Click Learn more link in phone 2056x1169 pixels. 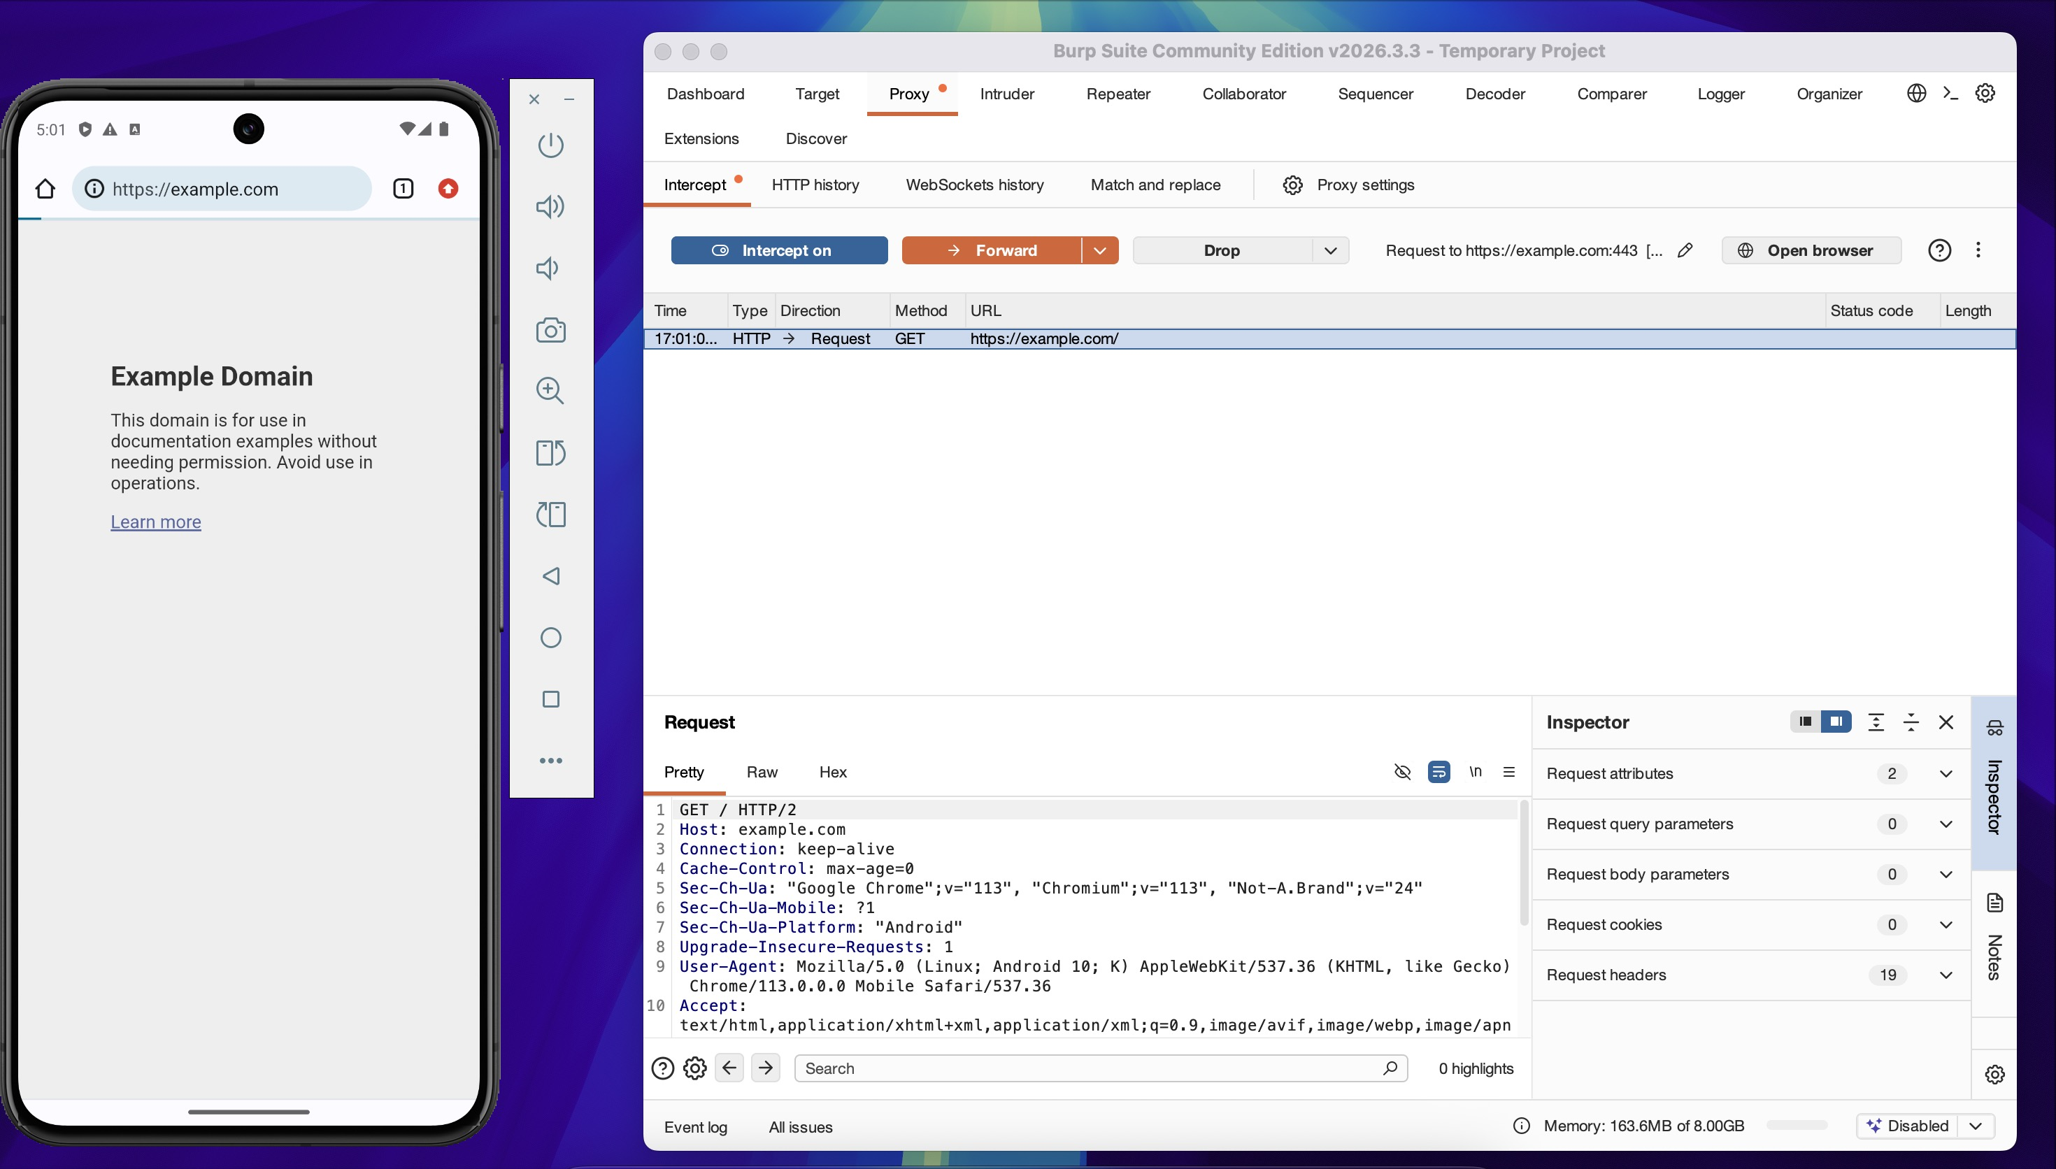click(x=156, y=522)
